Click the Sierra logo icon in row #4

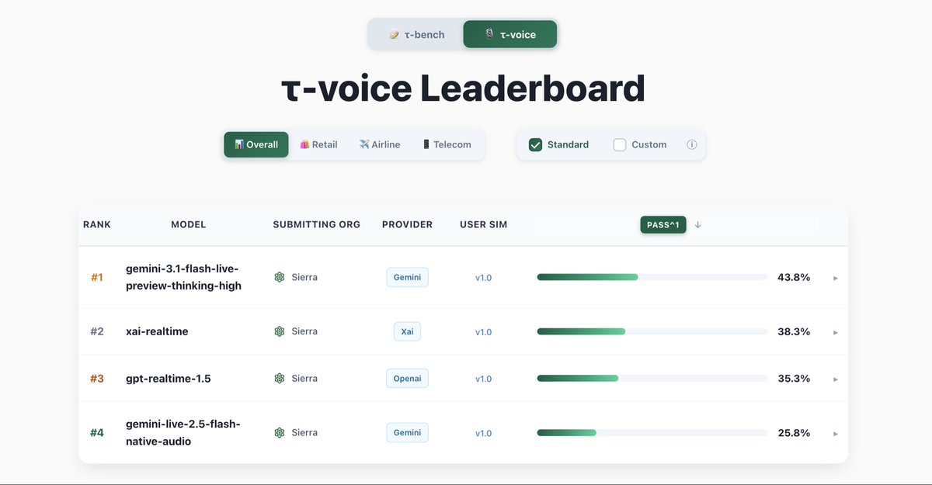pos(280,432)
